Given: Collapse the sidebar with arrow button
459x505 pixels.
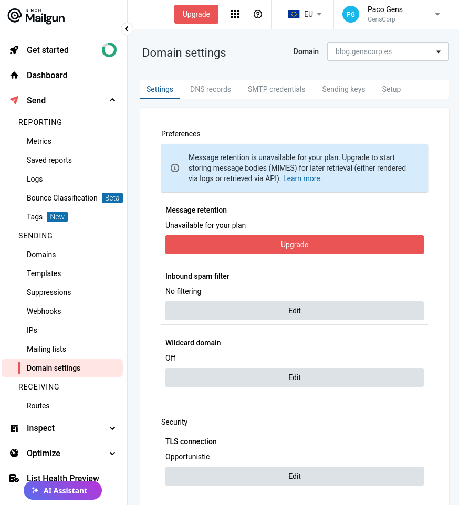Looking at the screenshot, I should click(x=127, y=29).
